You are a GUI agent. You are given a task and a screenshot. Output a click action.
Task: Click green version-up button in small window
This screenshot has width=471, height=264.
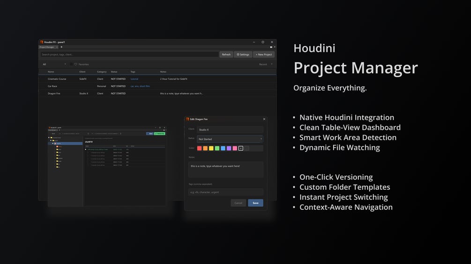(x=159, y=134)
